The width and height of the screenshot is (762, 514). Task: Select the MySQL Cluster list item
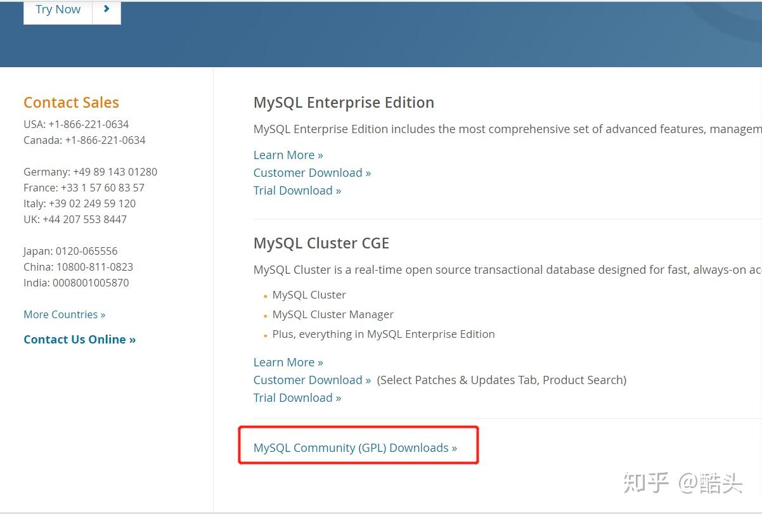pos(309,295)
